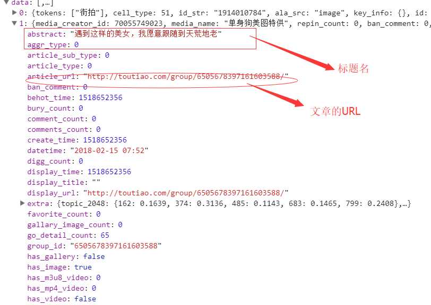Open the article_url toutiao link

point(186,76)
